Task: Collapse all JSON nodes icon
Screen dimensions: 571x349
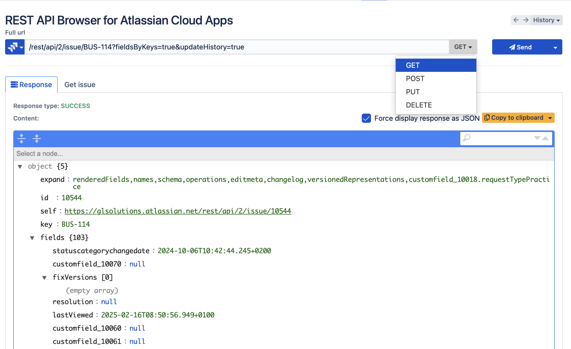Action: (37, 139)
